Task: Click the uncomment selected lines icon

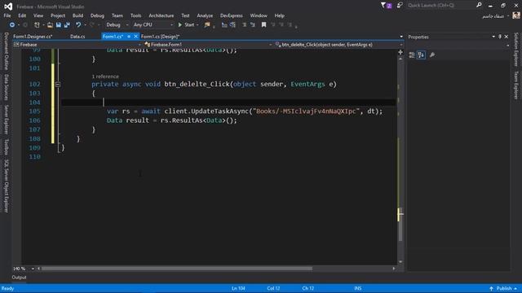Action: coord(232,25)
